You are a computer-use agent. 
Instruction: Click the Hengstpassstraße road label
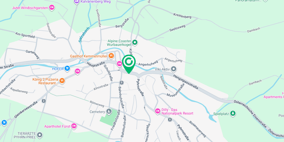(186, 82)
